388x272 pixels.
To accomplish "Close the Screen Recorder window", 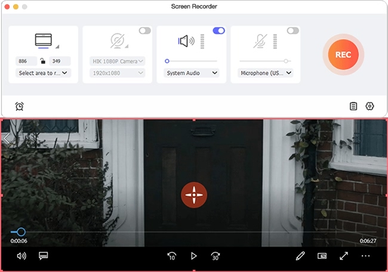I will pyautogui.click(x=7, y=7).
